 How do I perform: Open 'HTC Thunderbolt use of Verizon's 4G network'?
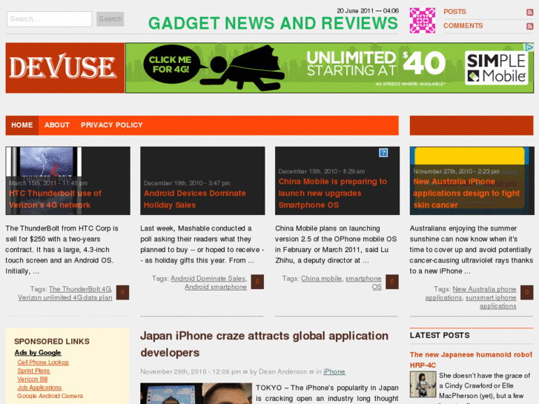click(x=55, y=199)
